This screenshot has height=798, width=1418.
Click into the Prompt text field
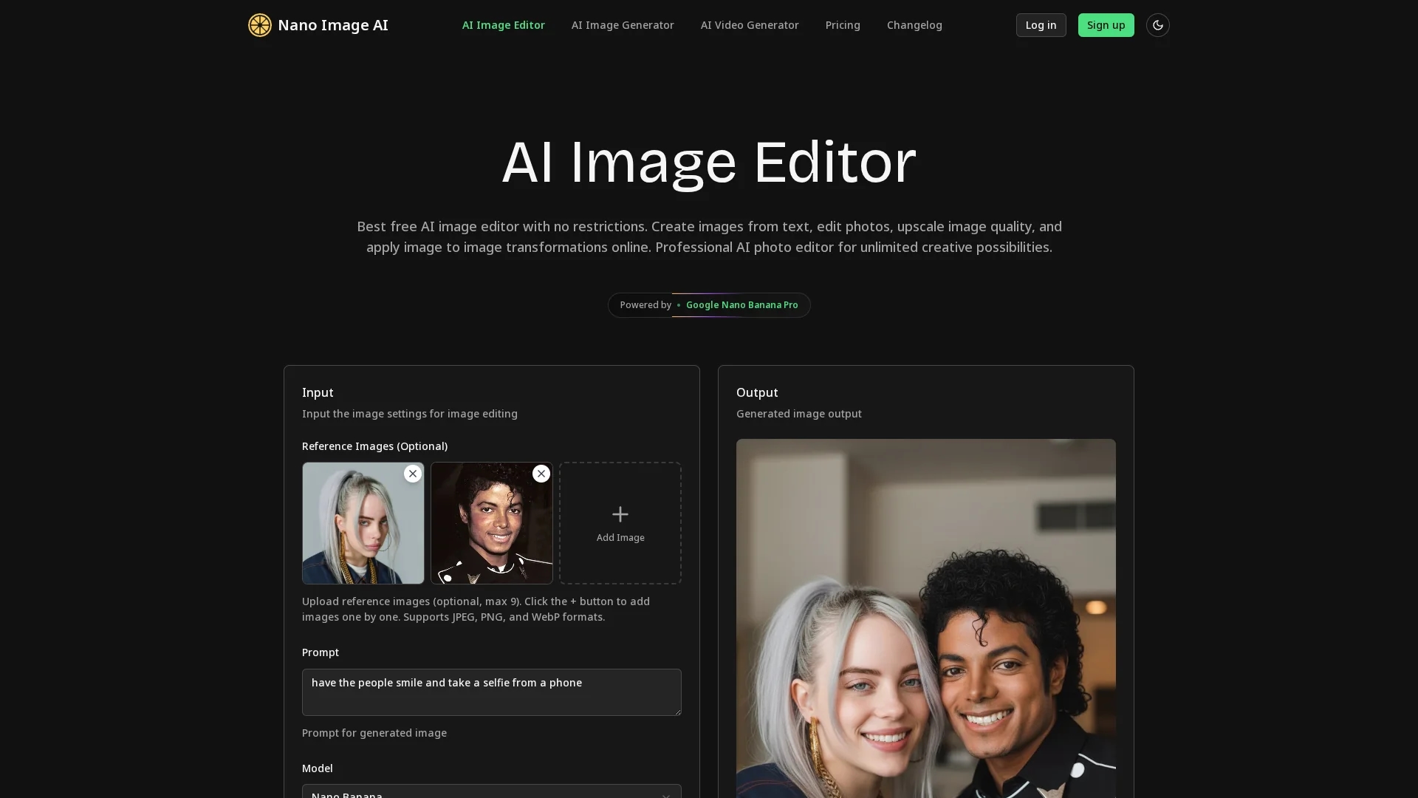492,692
